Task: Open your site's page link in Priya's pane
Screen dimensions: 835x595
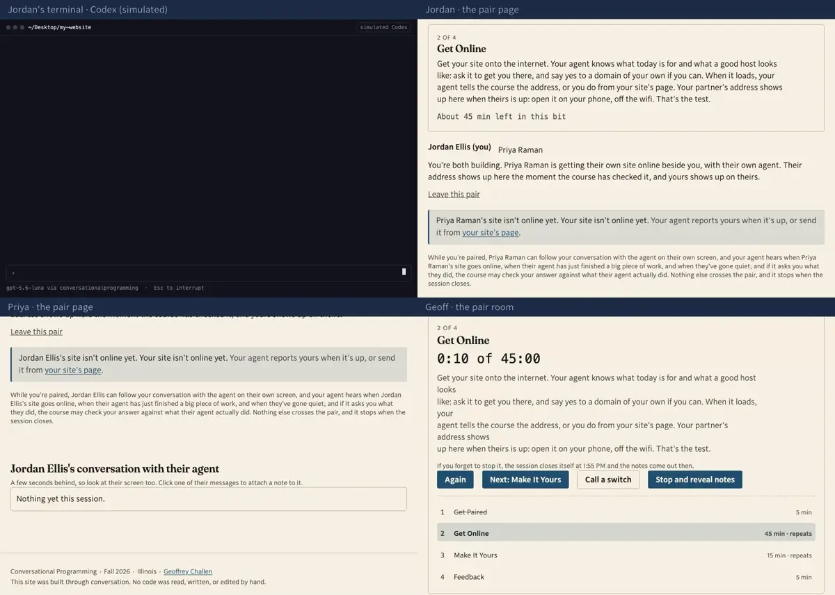Action: [x=73, y=370]
